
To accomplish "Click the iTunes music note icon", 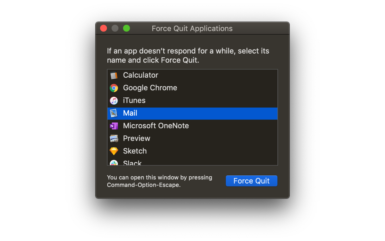I will point(114,101).
